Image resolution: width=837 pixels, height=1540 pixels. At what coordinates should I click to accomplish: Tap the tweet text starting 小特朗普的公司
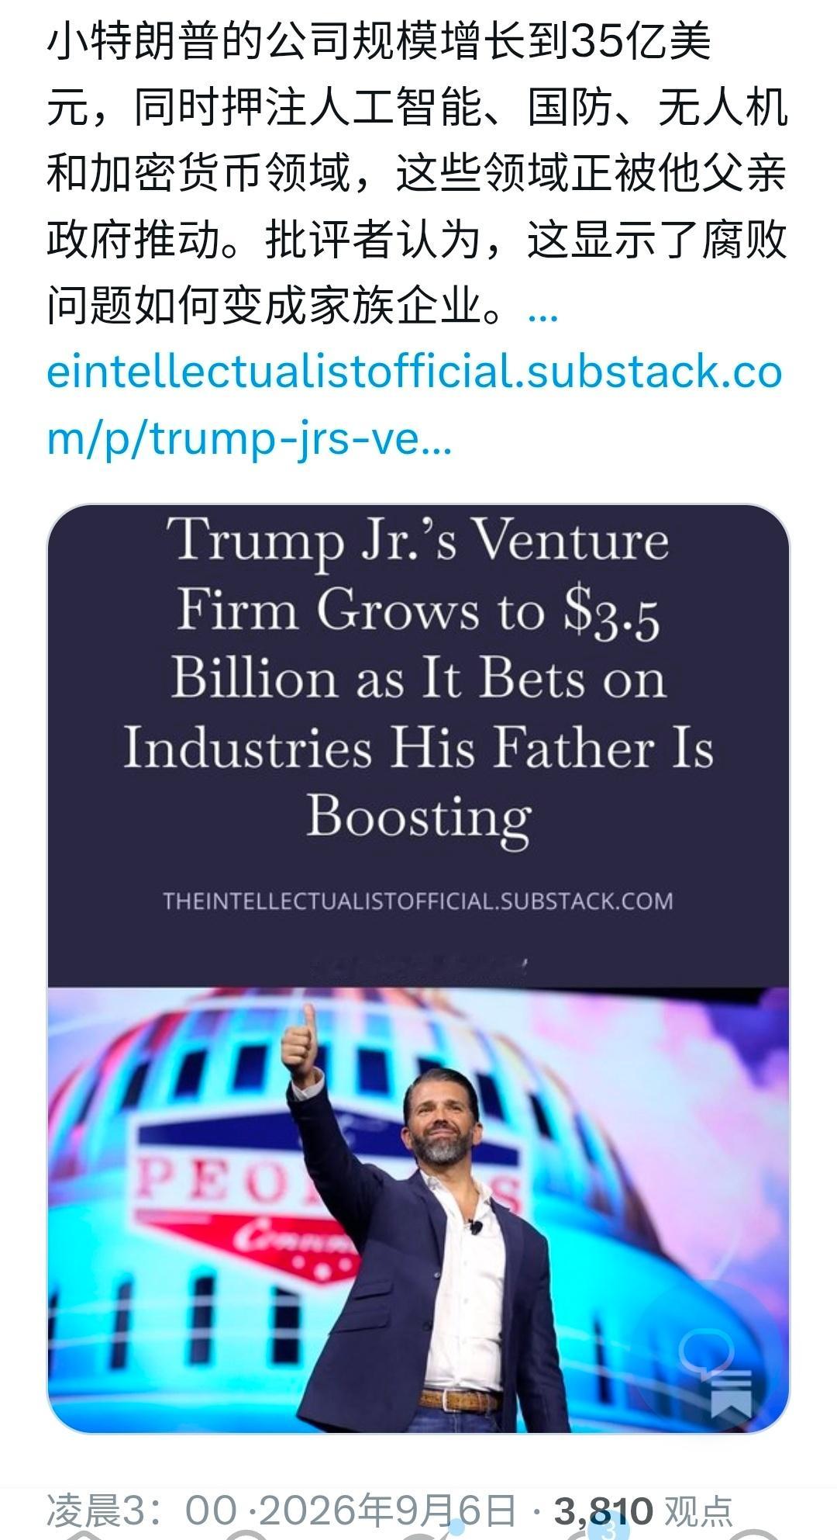(x=417, y=174)
